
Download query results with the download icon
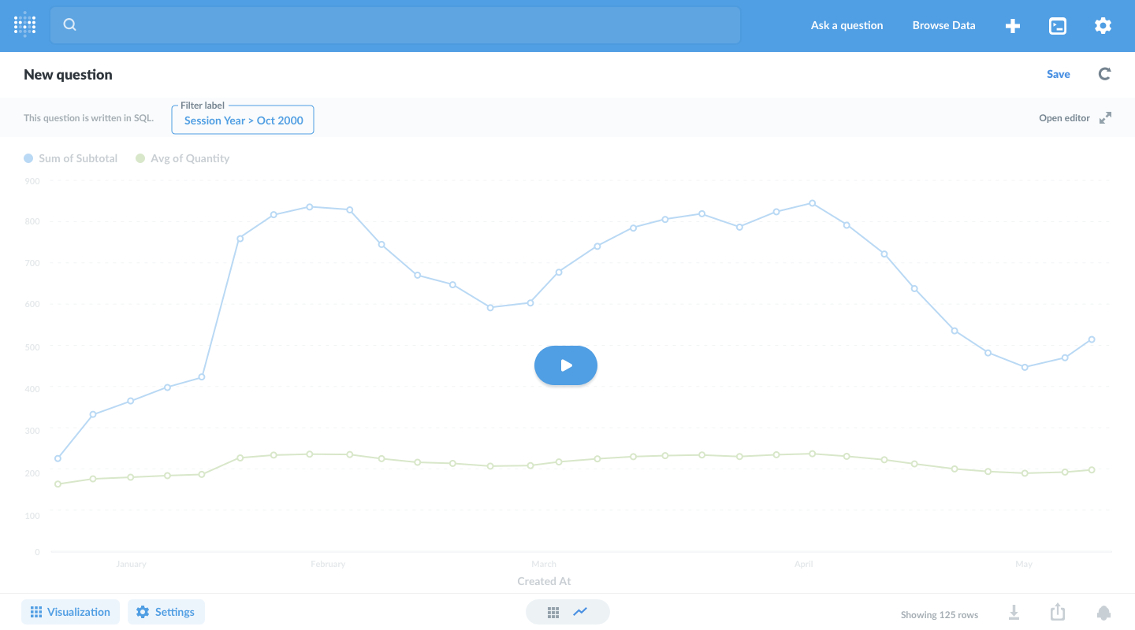[1014, 611]
